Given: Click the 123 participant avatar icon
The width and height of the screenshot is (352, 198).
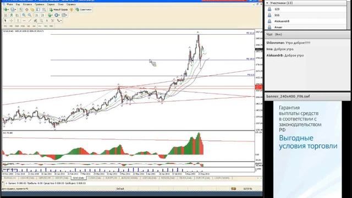Looking at the screenshot, I should point(269,9).
